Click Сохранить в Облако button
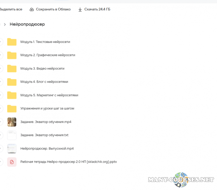The height and width of the screenshot is (190, 217). coord(53,9)
